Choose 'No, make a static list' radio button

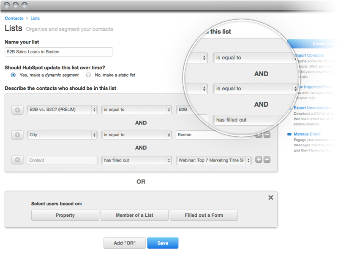(88, 75)
